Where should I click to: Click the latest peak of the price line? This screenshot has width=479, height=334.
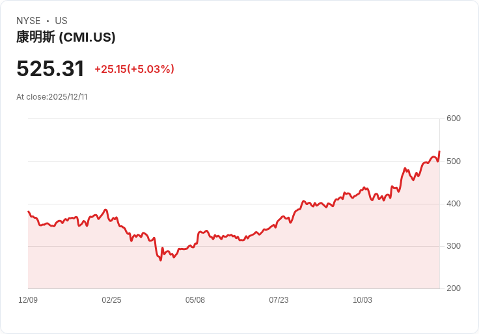pyautogui.click(x=439, y=151)
